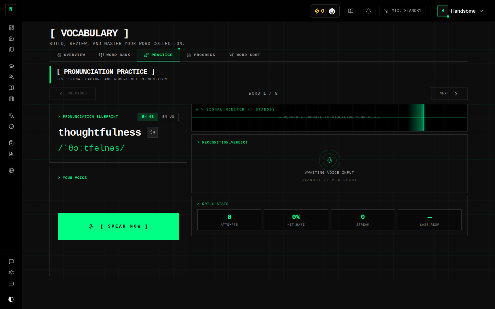Screen dimensions: 495x309
Task: Click the phonetic transcription /ˈθɔːtfəlnəs/
Action: (91, 148)
